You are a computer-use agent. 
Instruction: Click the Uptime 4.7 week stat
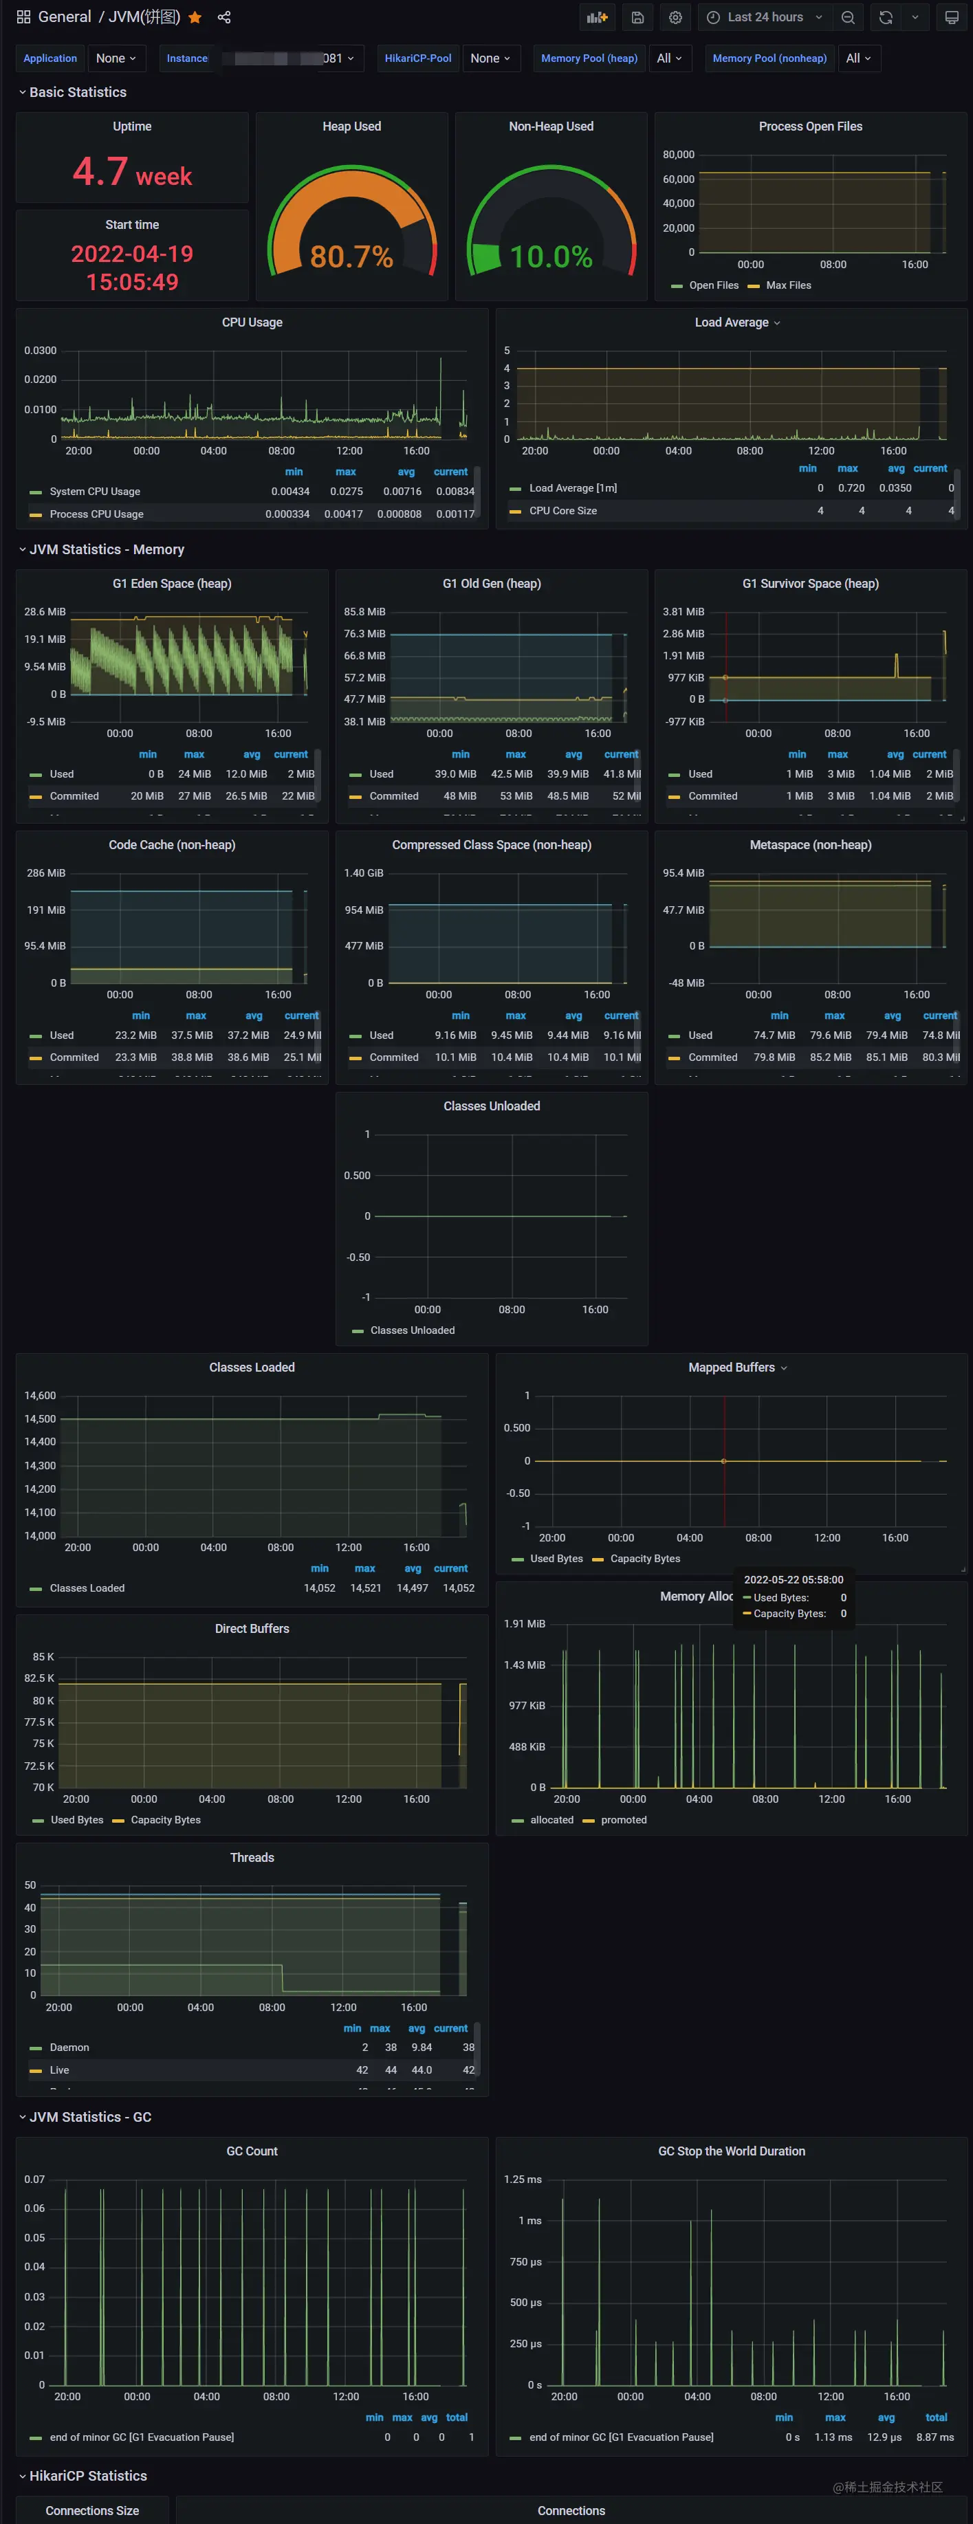click(132, 173)
